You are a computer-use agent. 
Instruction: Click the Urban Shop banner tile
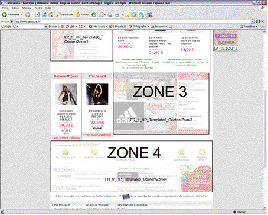(x=161, y=116)
